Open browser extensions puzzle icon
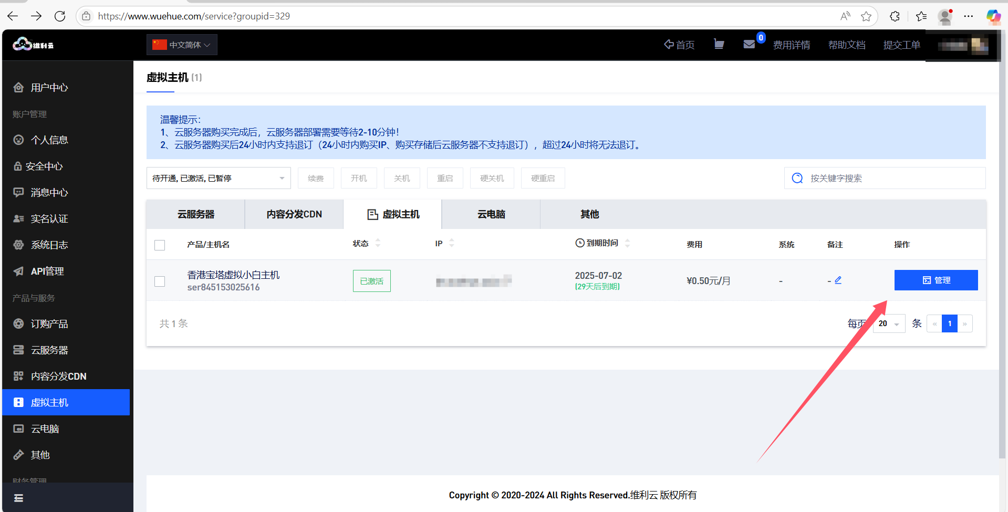Image resolution: width=1008 pixels, height=512 pixels. pyautogui.click(x=895, y=16)
